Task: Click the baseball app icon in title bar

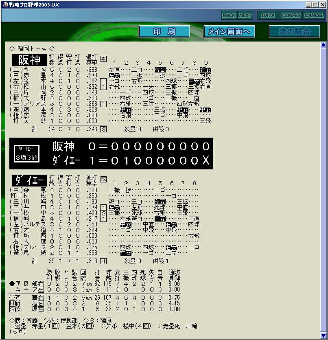Action: pyautogui.click(x=5, y=4)
